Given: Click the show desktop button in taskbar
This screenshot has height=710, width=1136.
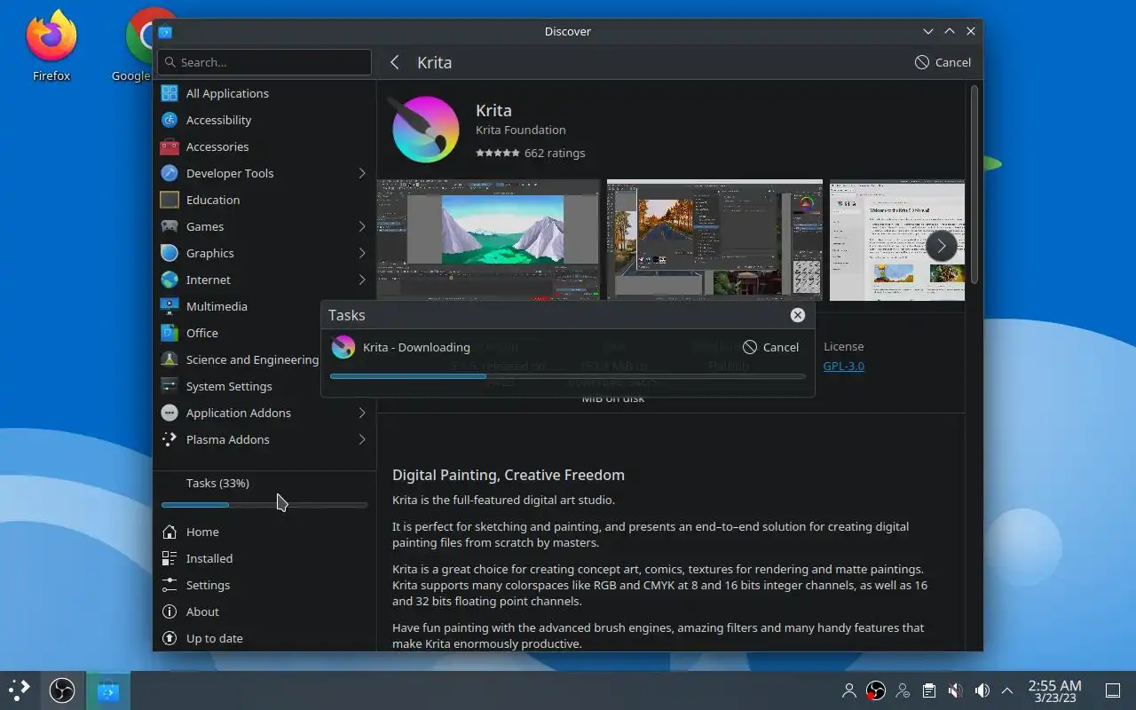Looking at the screenshot, I should (1113, 690).
